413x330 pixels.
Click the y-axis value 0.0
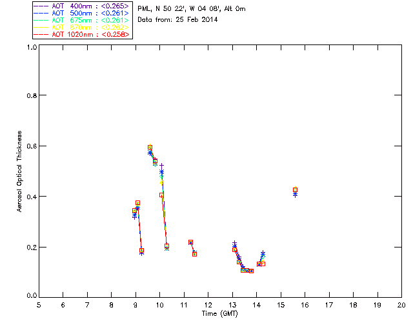32,295
